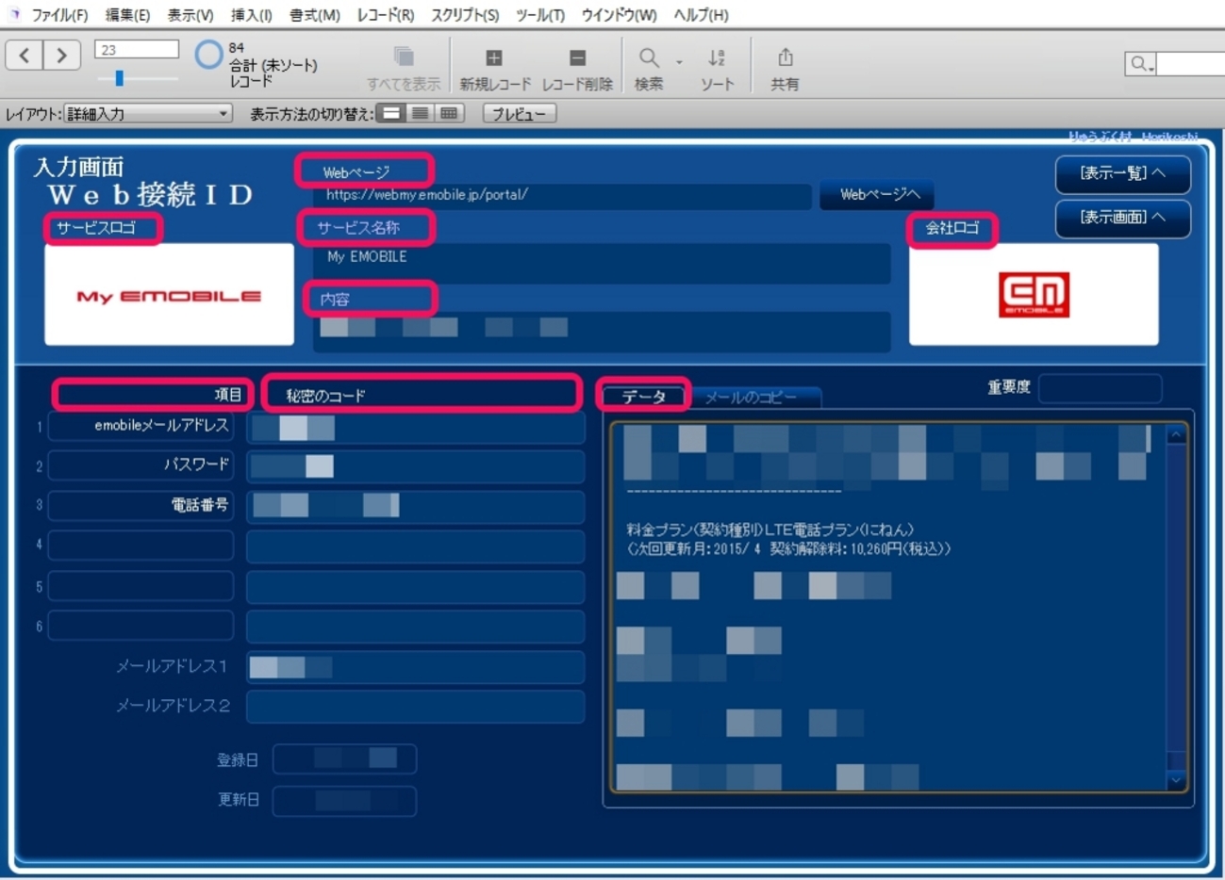This screenshot has width=1225, height=880.
Task: Open the レコード(R) menu
Action: [x=385, y=15]
